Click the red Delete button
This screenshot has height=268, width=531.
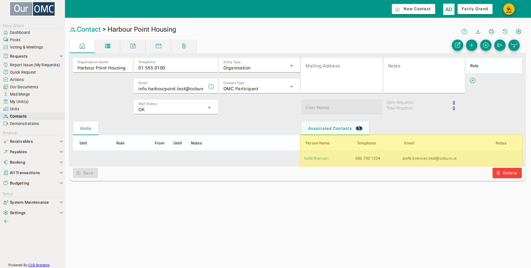pos(507,173)
